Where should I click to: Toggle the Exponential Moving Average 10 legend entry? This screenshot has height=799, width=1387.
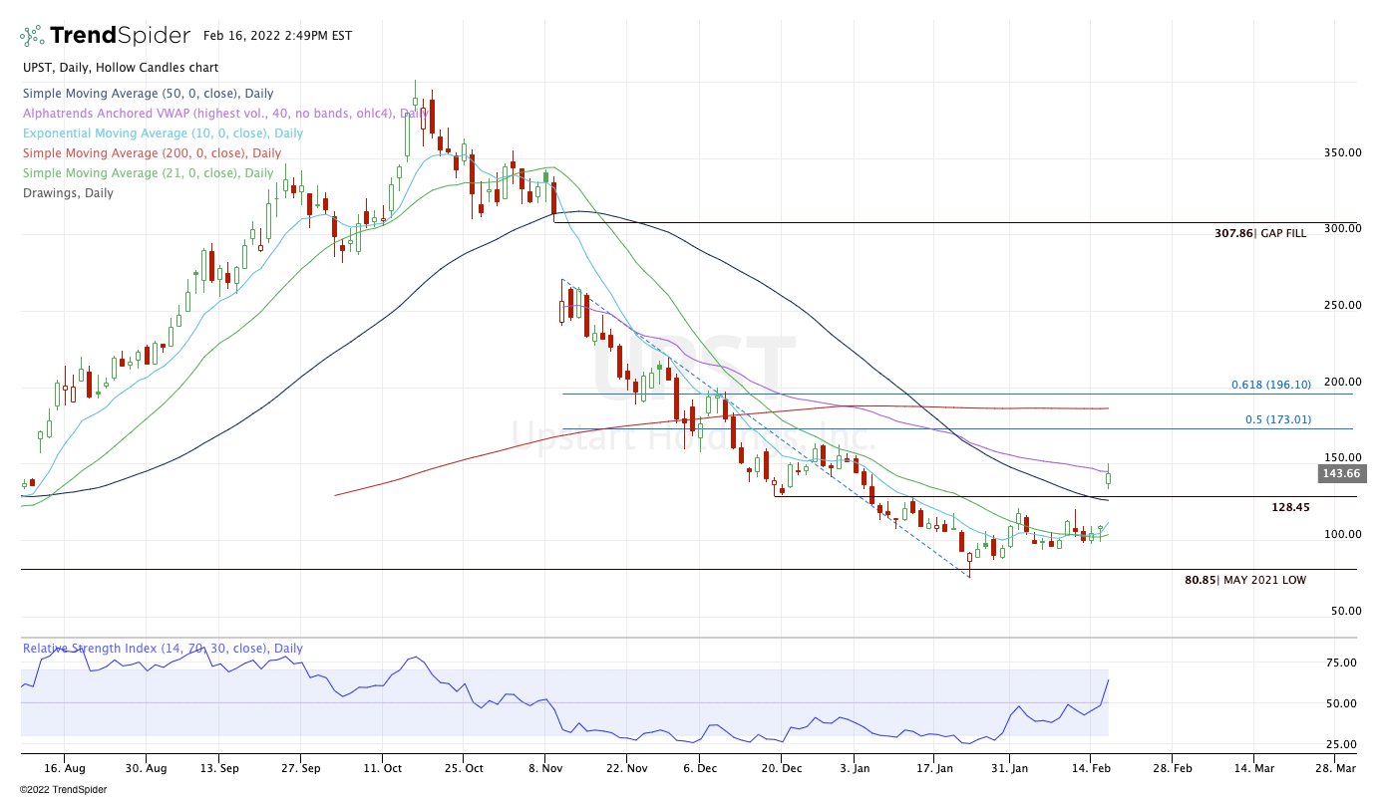(163, 133)
